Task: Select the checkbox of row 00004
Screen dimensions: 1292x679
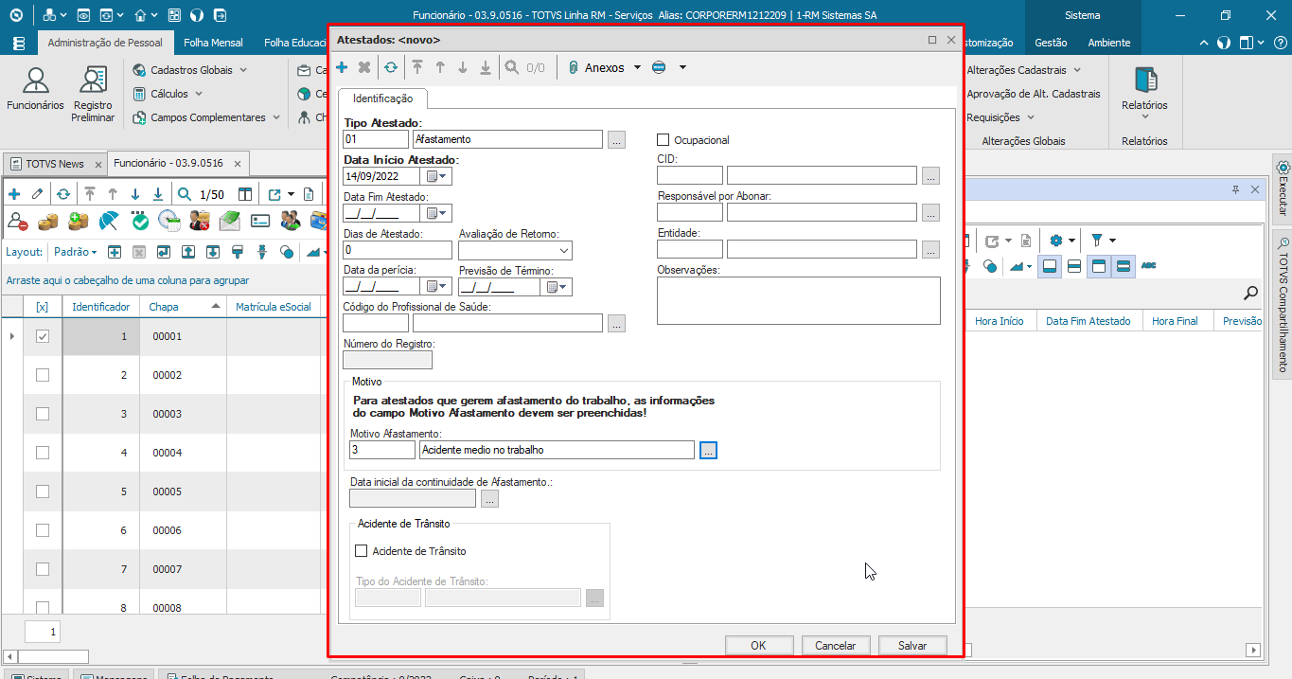Action: 42,453
